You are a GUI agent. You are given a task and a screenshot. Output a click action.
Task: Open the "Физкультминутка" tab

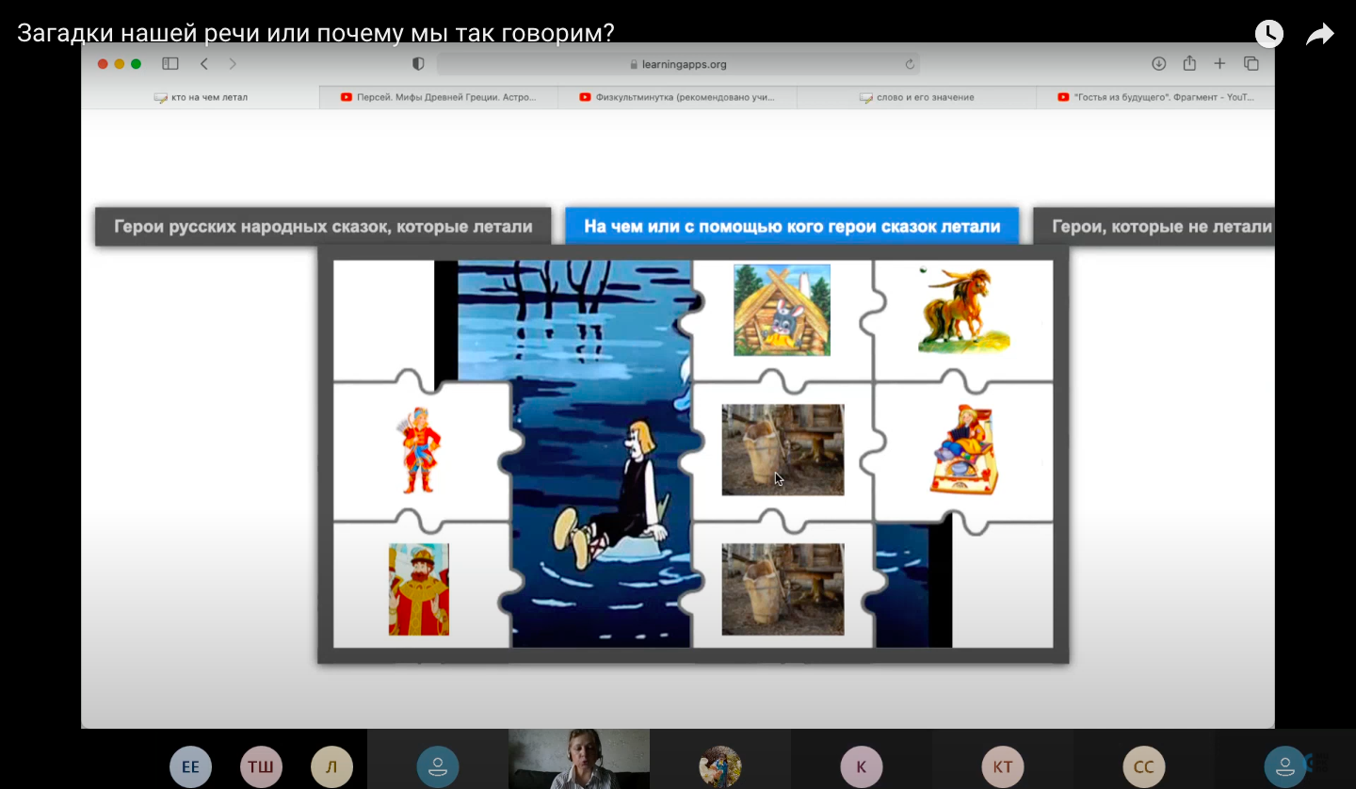[677, 97]
